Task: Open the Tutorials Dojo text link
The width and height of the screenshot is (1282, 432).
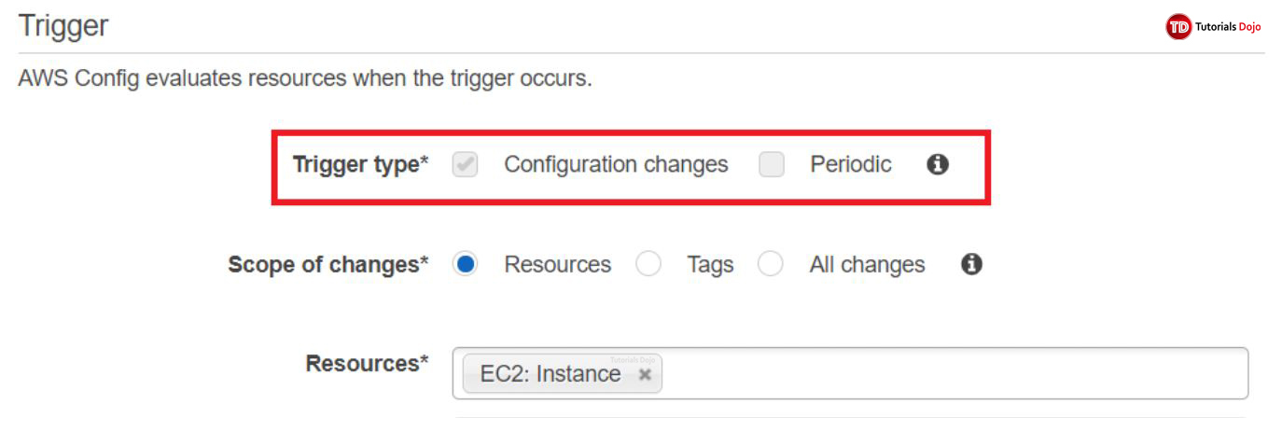Action: (1228, 27)
